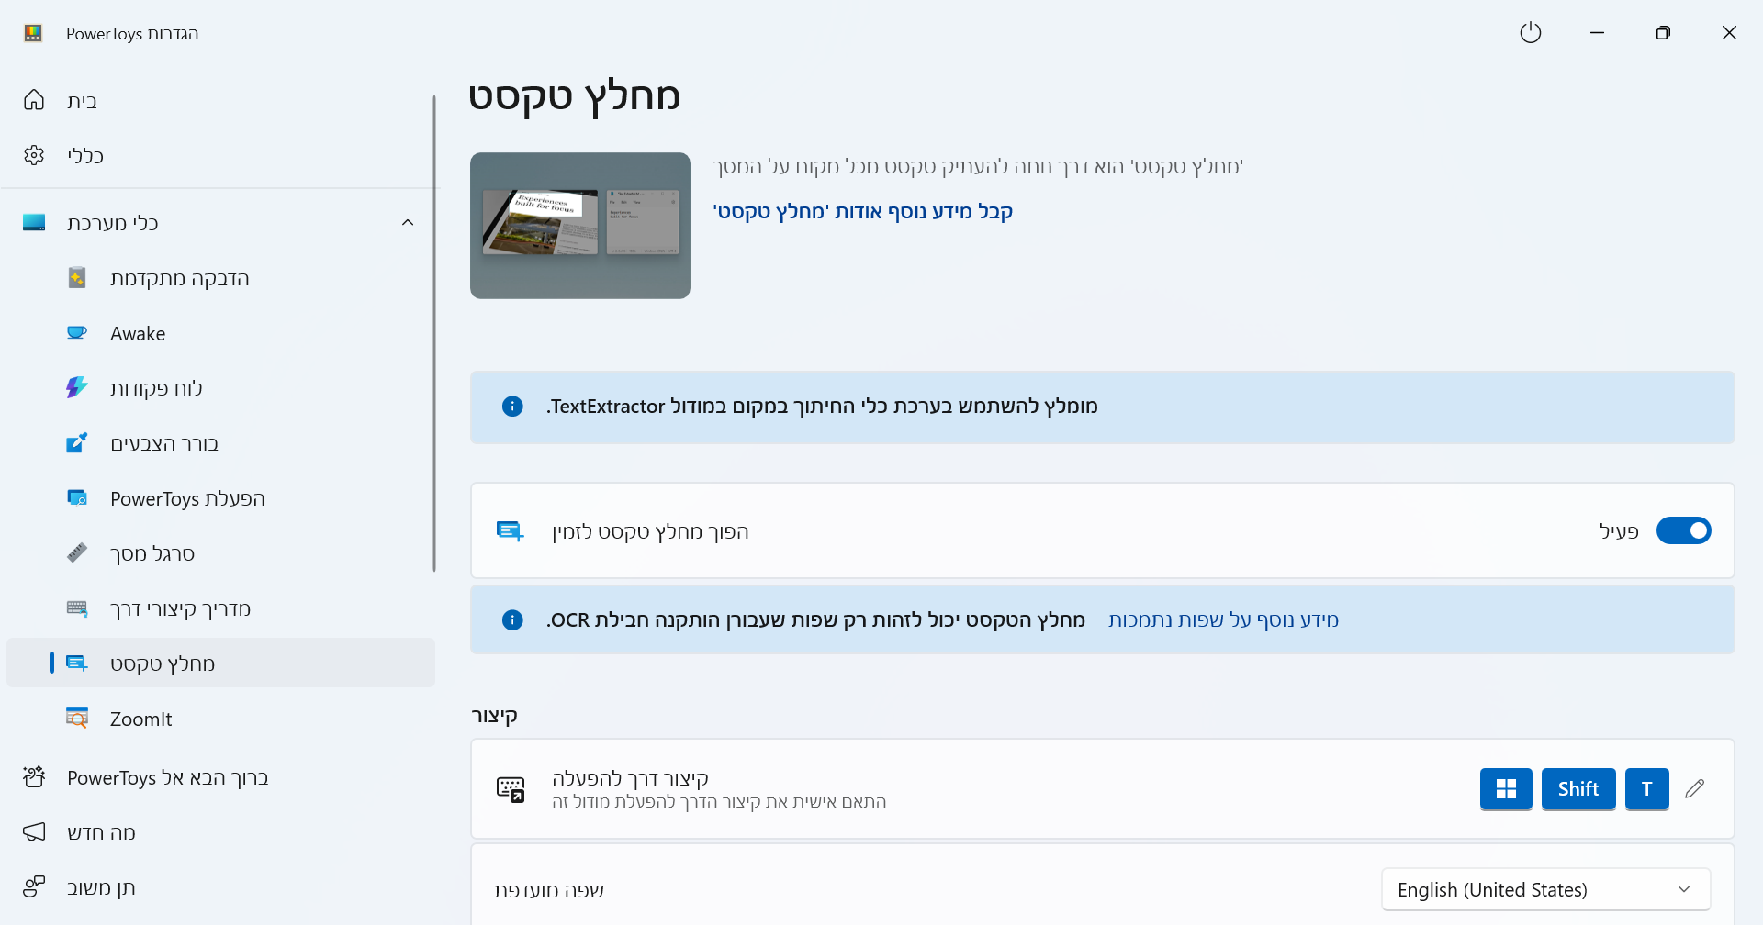This screenshot has width=1763, height=925.
Task: Open PowerToys Run (הפעלת PowerToys) icon
Action: [x=77, y=497]
